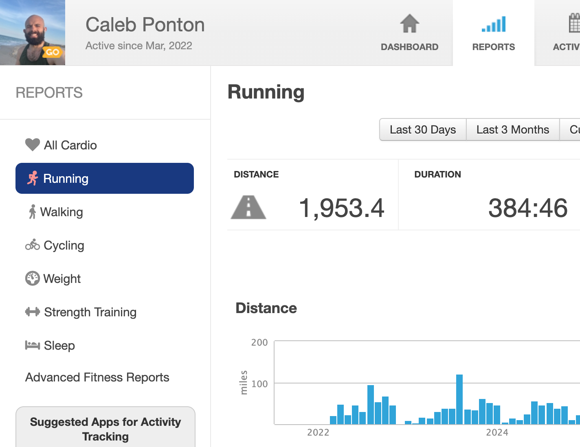
Task: Click the GO badge on profile photo
Action: (x=53, y=52)
